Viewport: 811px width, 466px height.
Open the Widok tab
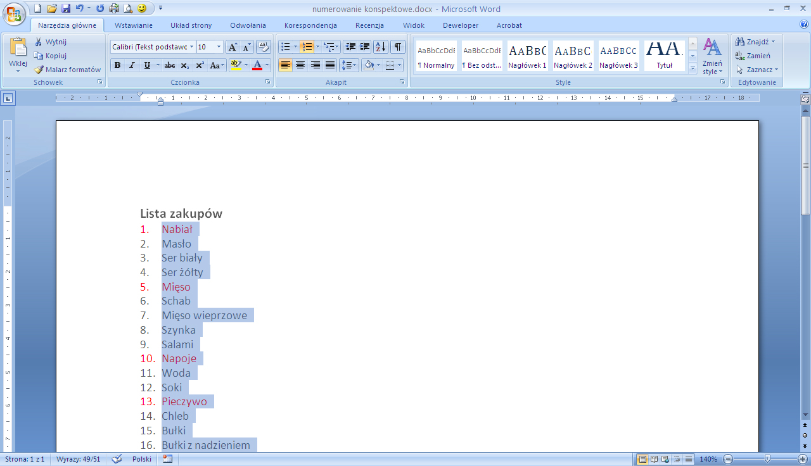[x=413, y=25]
